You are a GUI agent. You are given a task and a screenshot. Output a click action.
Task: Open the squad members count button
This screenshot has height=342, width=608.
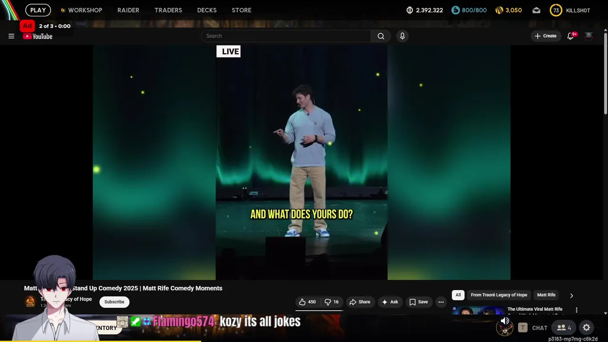click(564, 328)
